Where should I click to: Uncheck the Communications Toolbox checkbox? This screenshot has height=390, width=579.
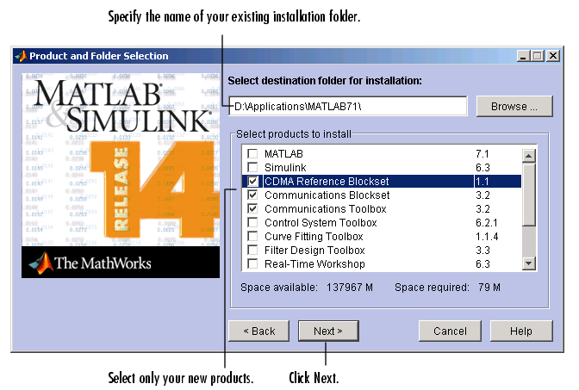(252, 209)
